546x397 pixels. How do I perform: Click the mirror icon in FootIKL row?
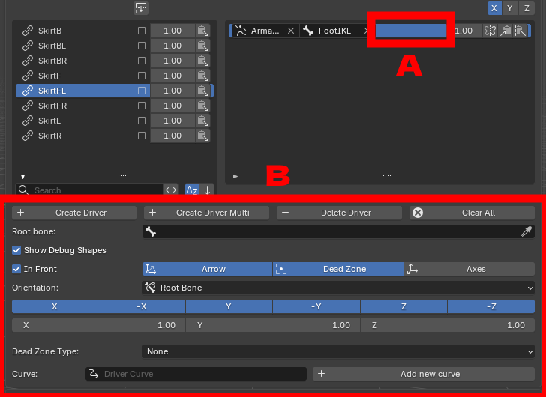point(490,31)
